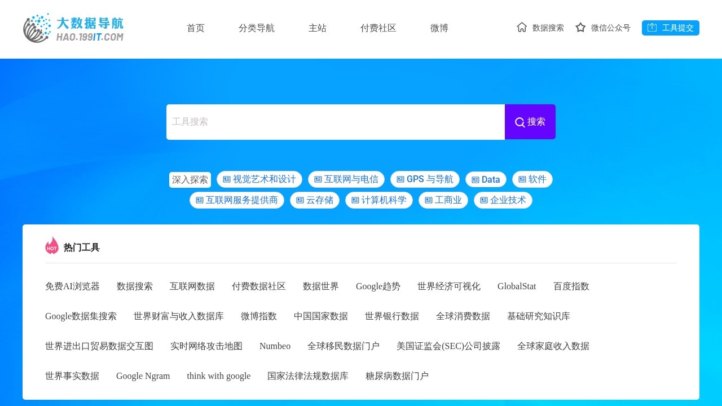Screen dimensions: 722x406
Task: Click the home icon beside 数据搜索
Action: click(x=522, y=27)
